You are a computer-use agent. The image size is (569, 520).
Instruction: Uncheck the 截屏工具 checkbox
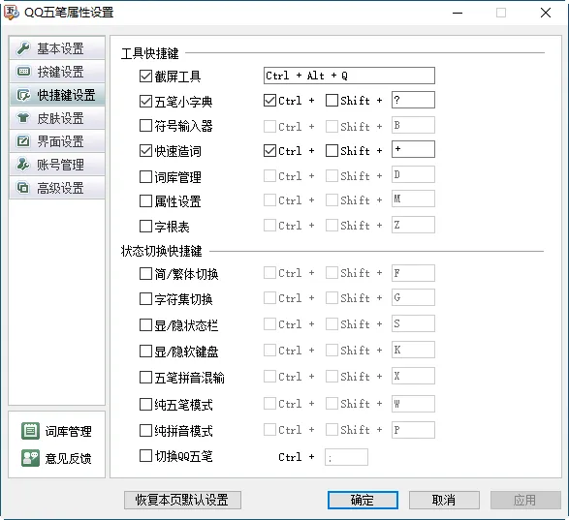pyautogui.click(x=145, y=76)
